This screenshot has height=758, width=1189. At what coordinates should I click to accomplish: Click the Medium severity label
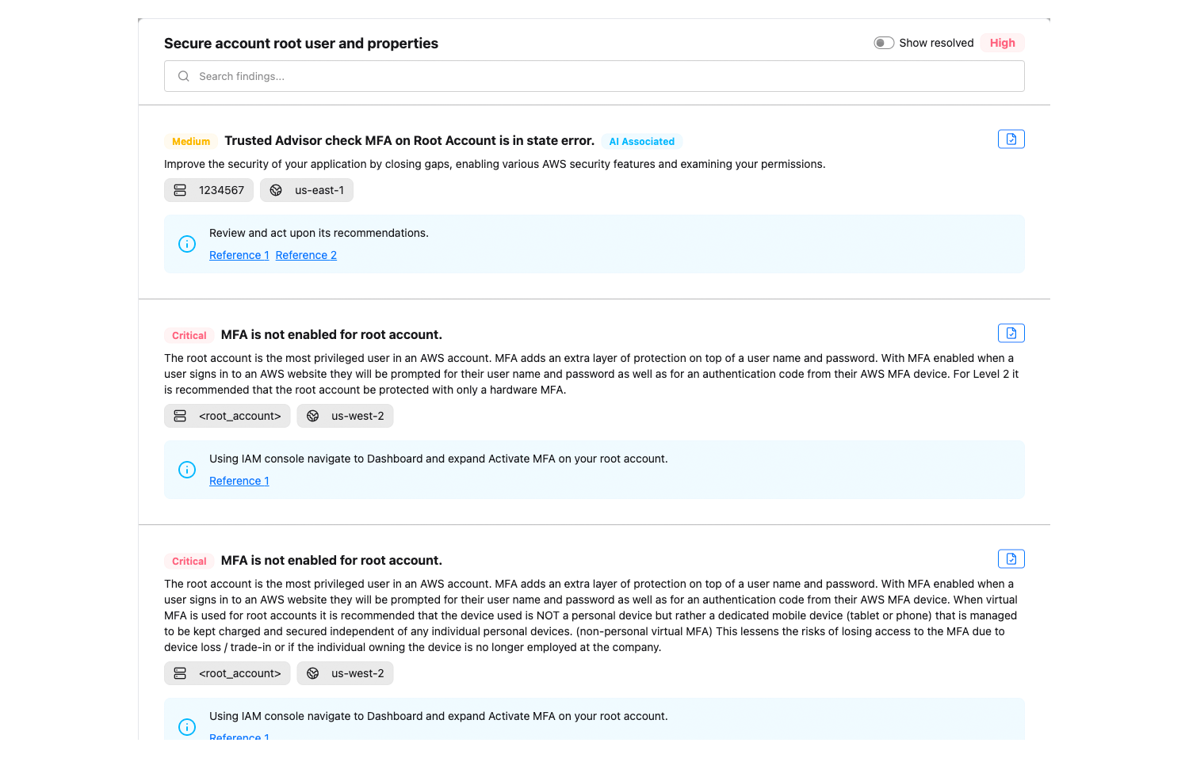191,142
